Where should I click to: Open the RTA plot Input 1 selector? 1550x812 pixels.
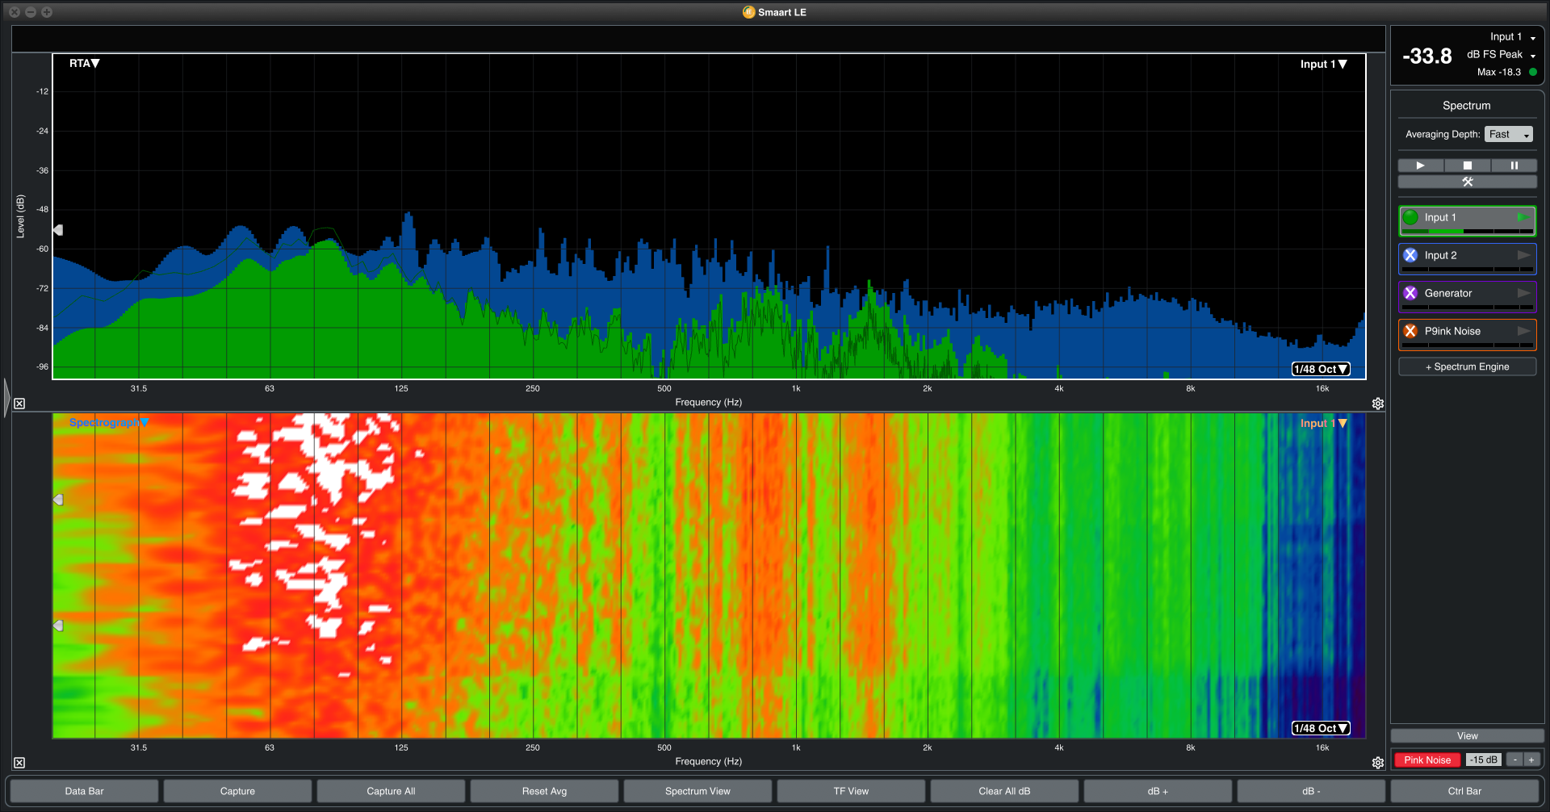click(1323, 64)
